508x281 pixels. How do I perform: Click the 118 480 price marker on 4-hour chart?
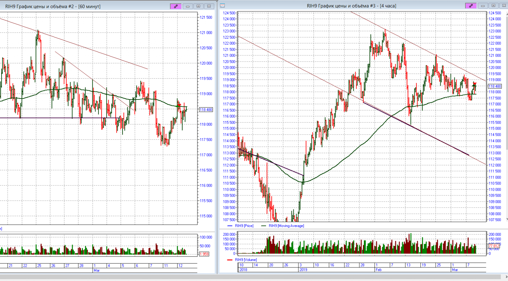tap(494, 86)
